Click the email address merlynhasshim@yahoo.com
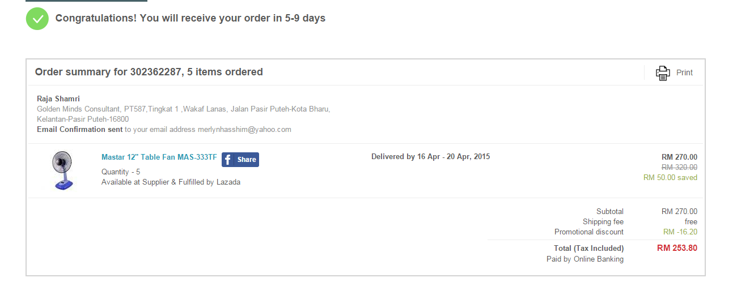Image resolution: width=737 pixels, height=282 pixels. pos(244,129)
